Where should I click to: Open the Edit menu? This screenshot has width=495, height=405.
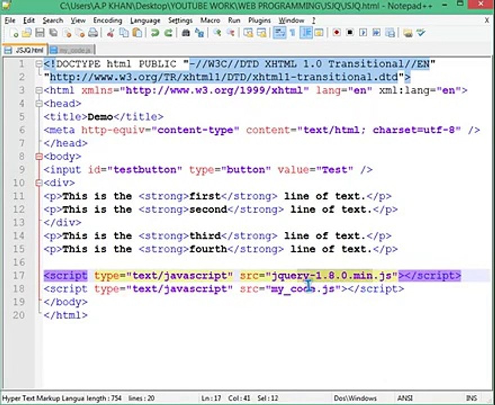[29, 20]
